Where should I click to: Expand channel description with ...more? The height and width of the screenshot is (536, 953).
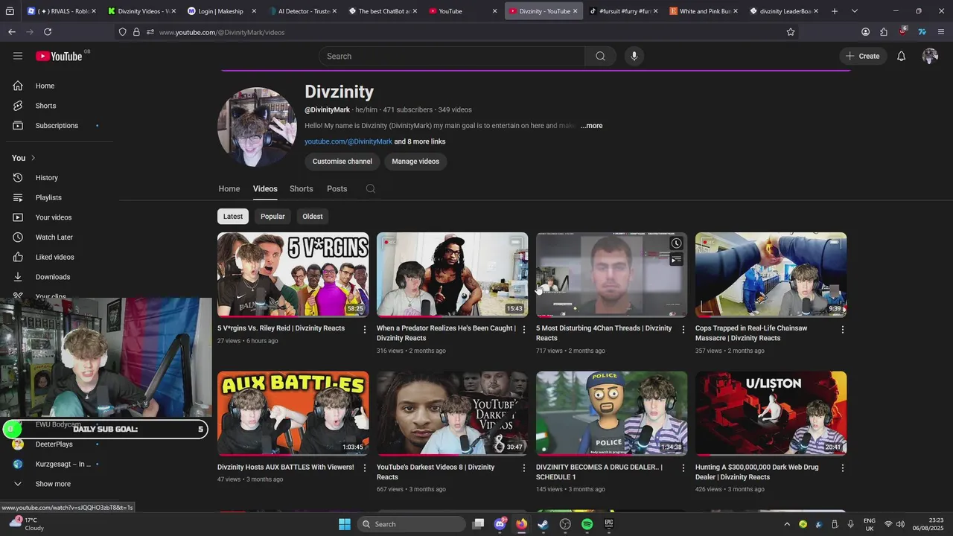(x=592, y=126)
